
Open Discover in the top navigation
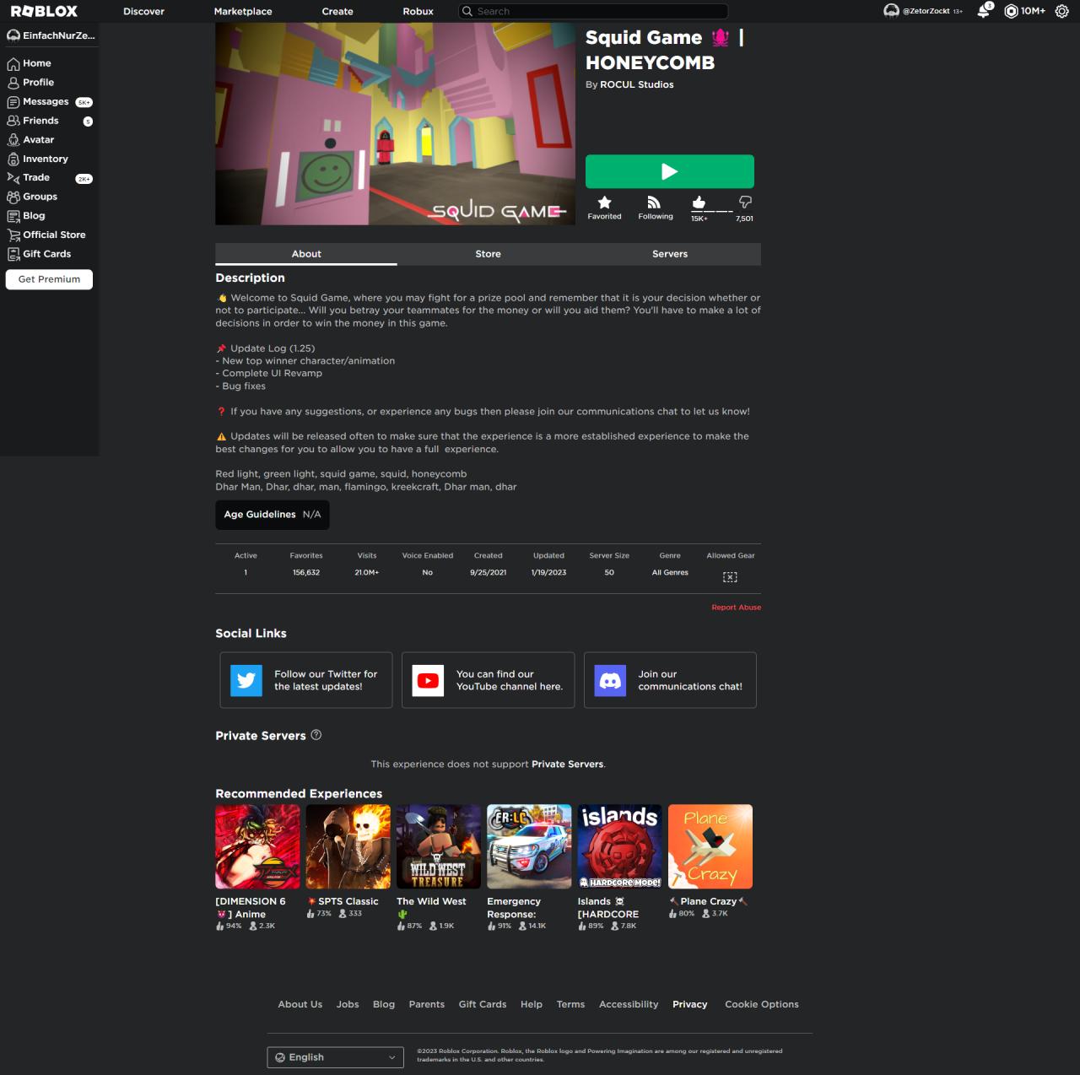(x=143, y=11)
